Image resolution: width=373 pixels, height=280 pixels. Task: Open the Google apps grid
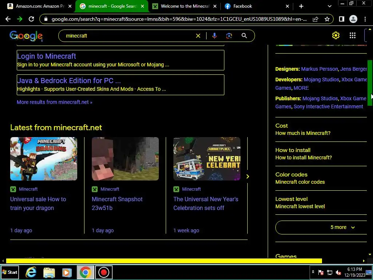point(353,35)
